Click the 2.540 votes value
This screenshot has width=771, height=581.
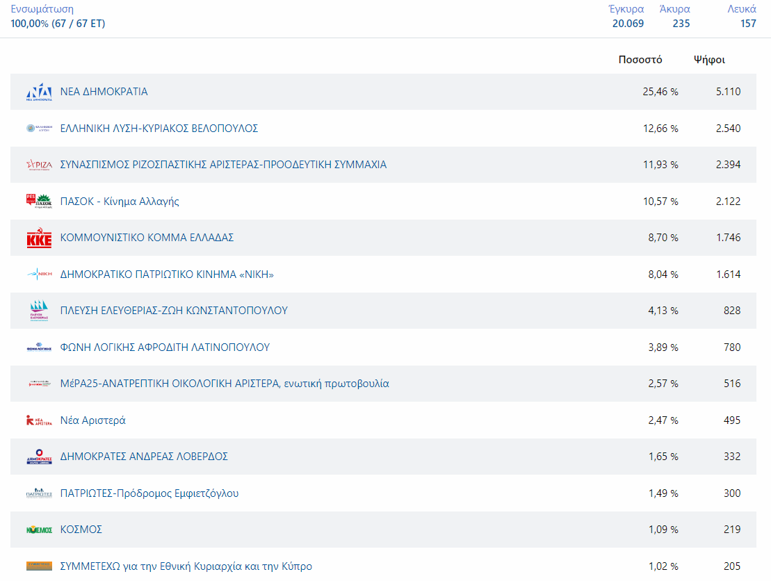728,129
